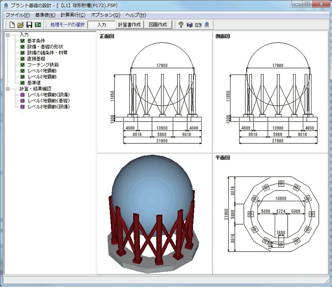Minimize the application window
The image size is (332, 288).
(x=297, y=4)
